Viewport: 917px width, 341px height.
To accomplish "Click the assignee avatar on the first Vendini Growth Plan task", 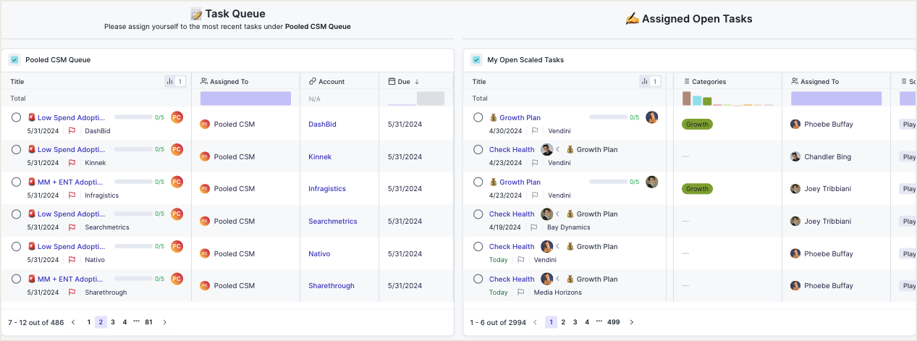I will click(651, 117).
